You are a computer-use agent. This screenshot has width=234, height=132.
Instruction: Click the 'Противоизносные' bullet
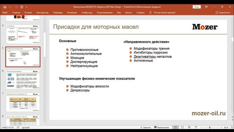pyautogui.click(x=84, y=50)
